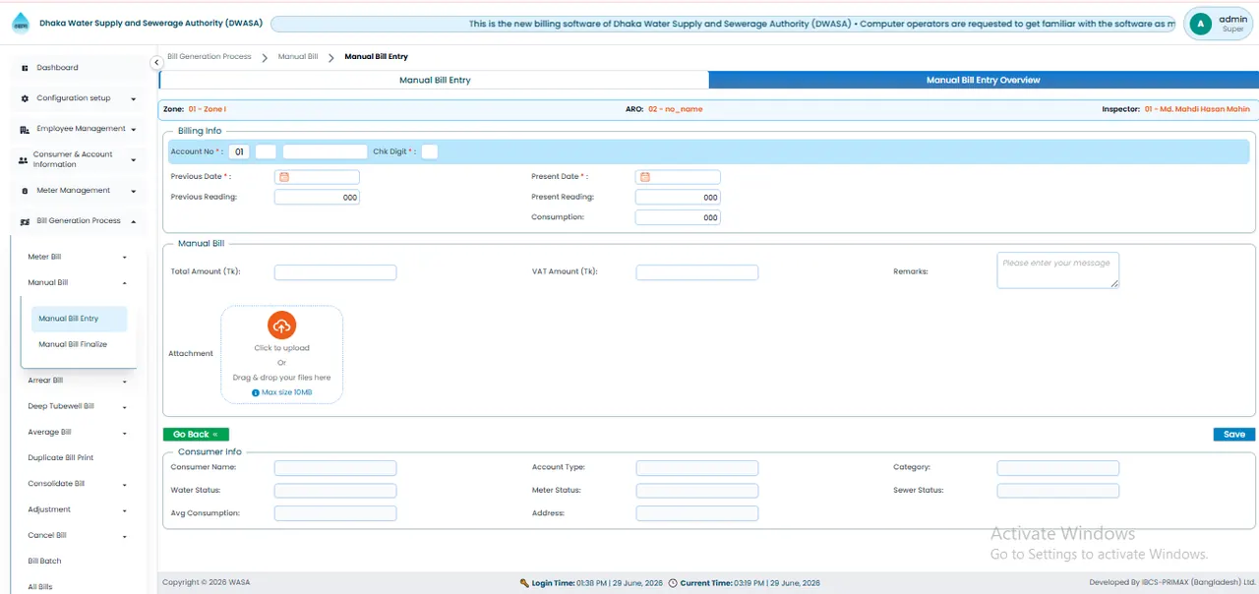Open the Previous Date calendar icon

click(284, 177)
